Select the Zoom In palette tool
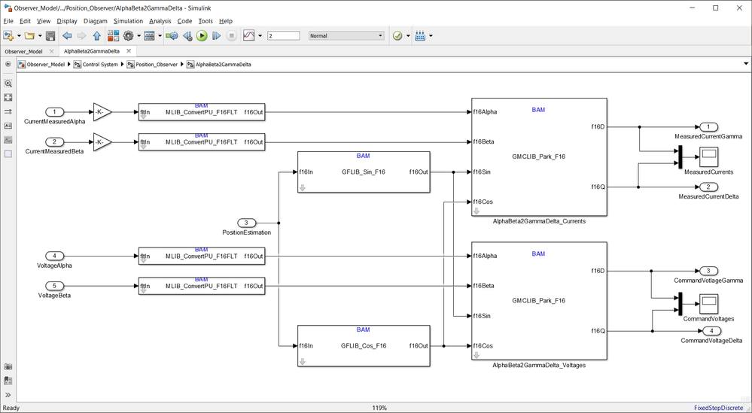 (8, 84)
